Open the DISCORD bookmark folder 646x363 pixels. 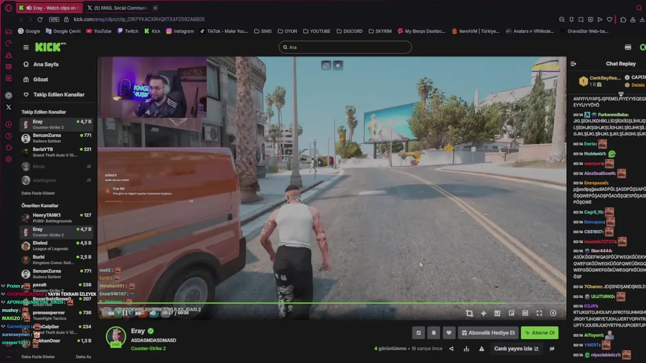pyautogui.click(x=349, y=31)
